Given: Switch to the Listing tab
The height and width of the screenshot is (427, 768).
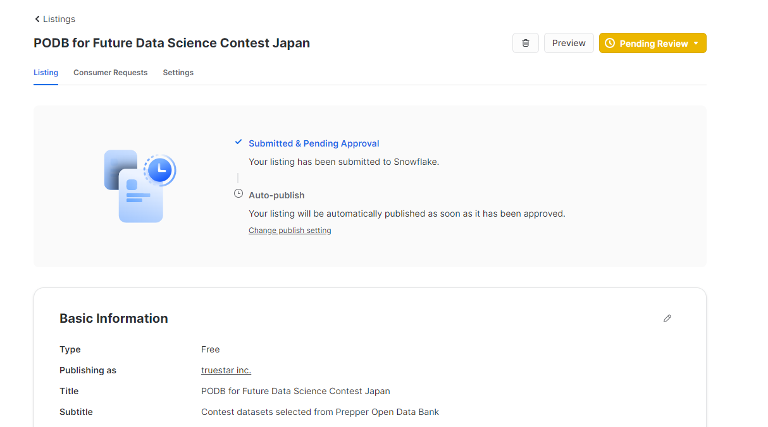Looking at the screenshot, I should tap(46, 73).
